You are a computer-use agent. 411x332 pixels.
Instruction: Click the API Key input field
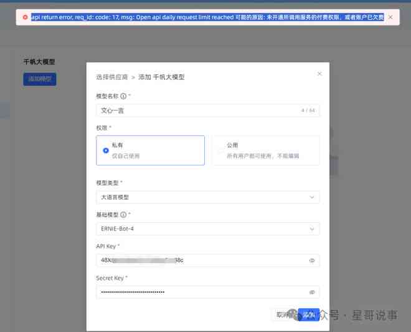[x=207, y=260]
